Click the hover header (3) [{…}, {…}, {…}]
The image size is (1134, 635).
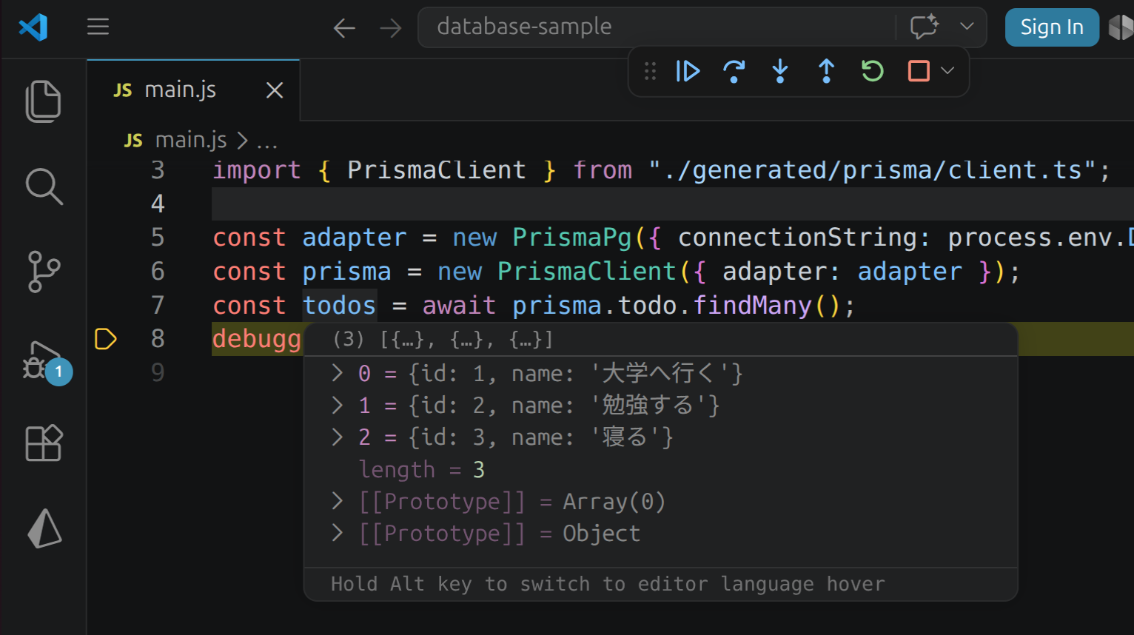pos(443,340)
